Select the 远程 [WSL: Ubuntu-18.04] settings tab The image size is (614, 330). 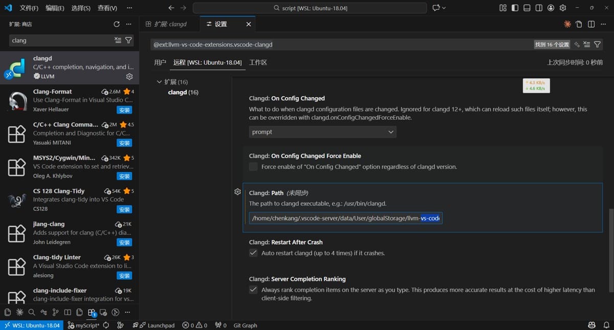click(207, 62)
